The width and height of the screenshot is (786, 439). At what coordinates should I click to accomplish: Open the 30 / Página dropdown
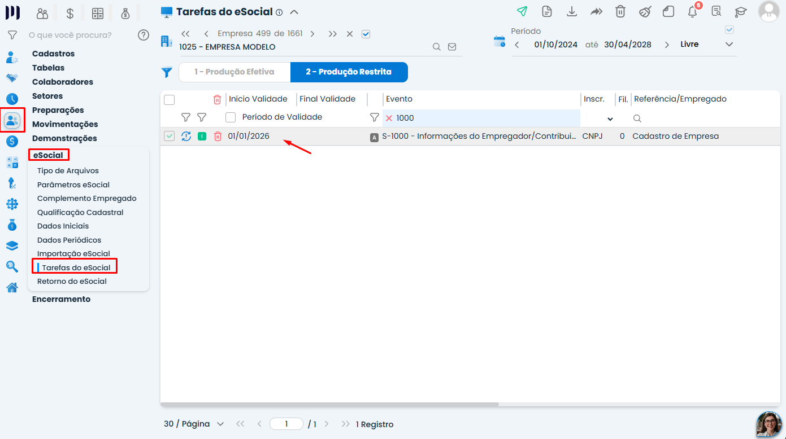[x=194, y=424]
